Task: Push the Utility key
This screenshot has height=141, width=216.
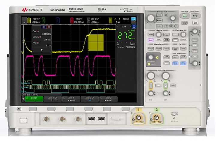Action: point(175,57)
